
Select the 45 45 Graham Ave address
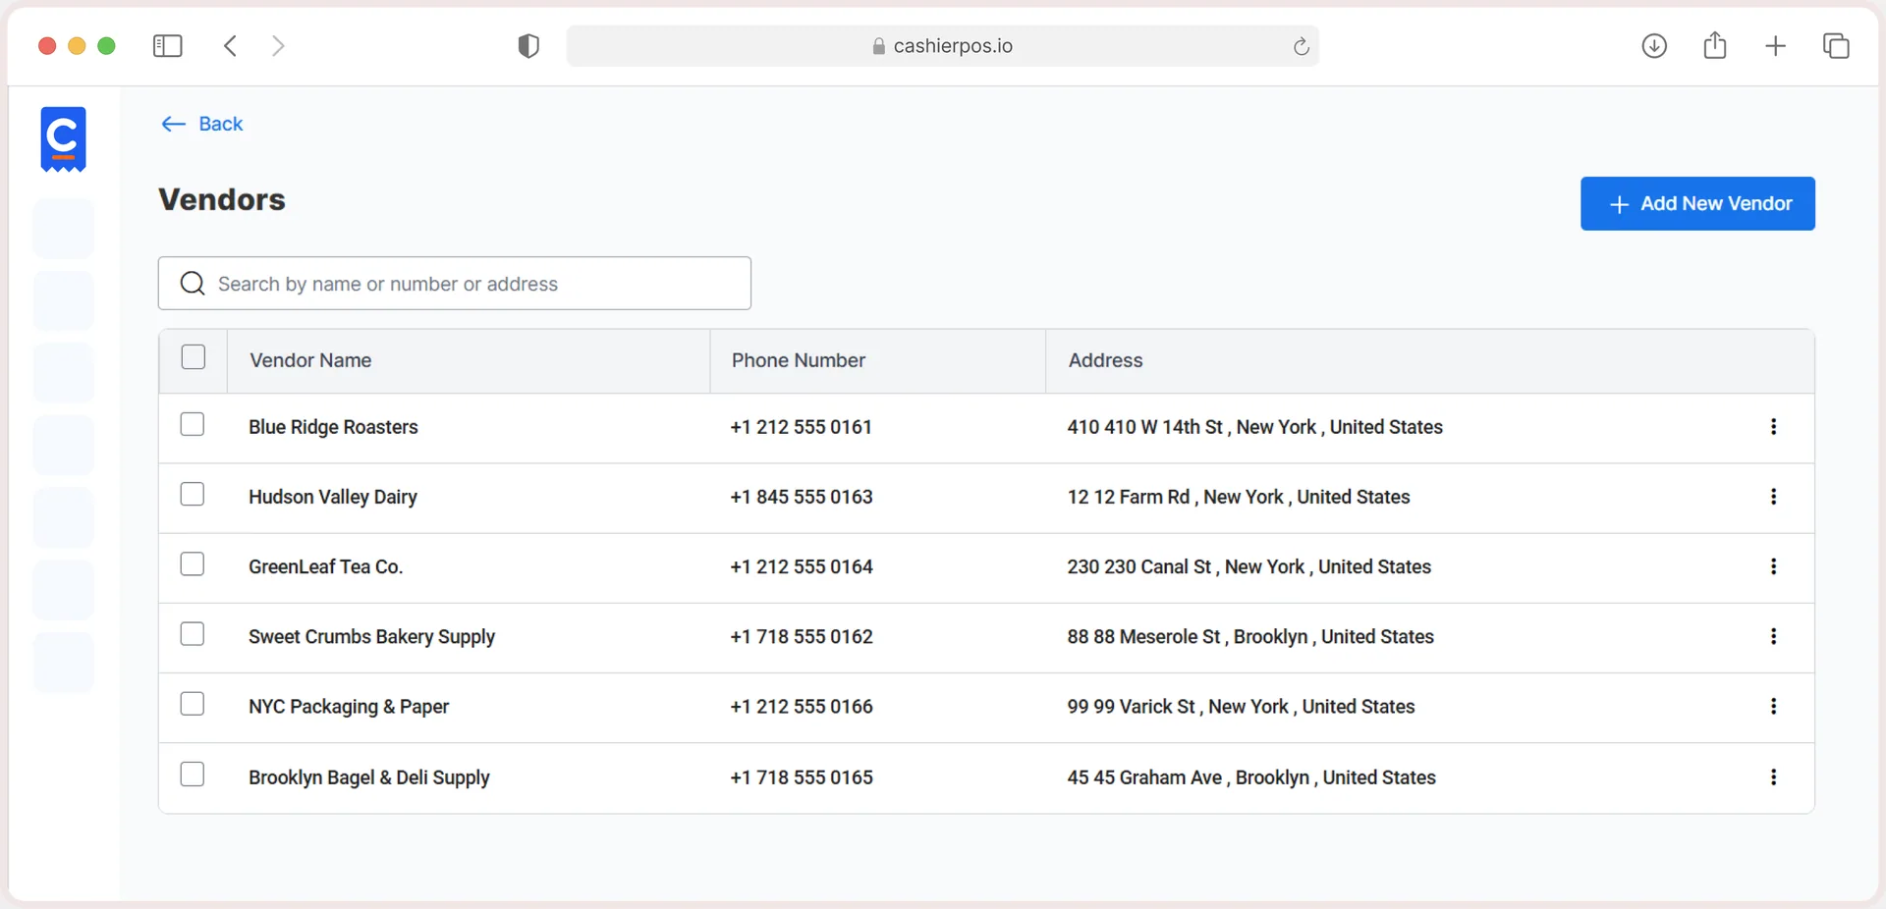tap(1251, 777)
